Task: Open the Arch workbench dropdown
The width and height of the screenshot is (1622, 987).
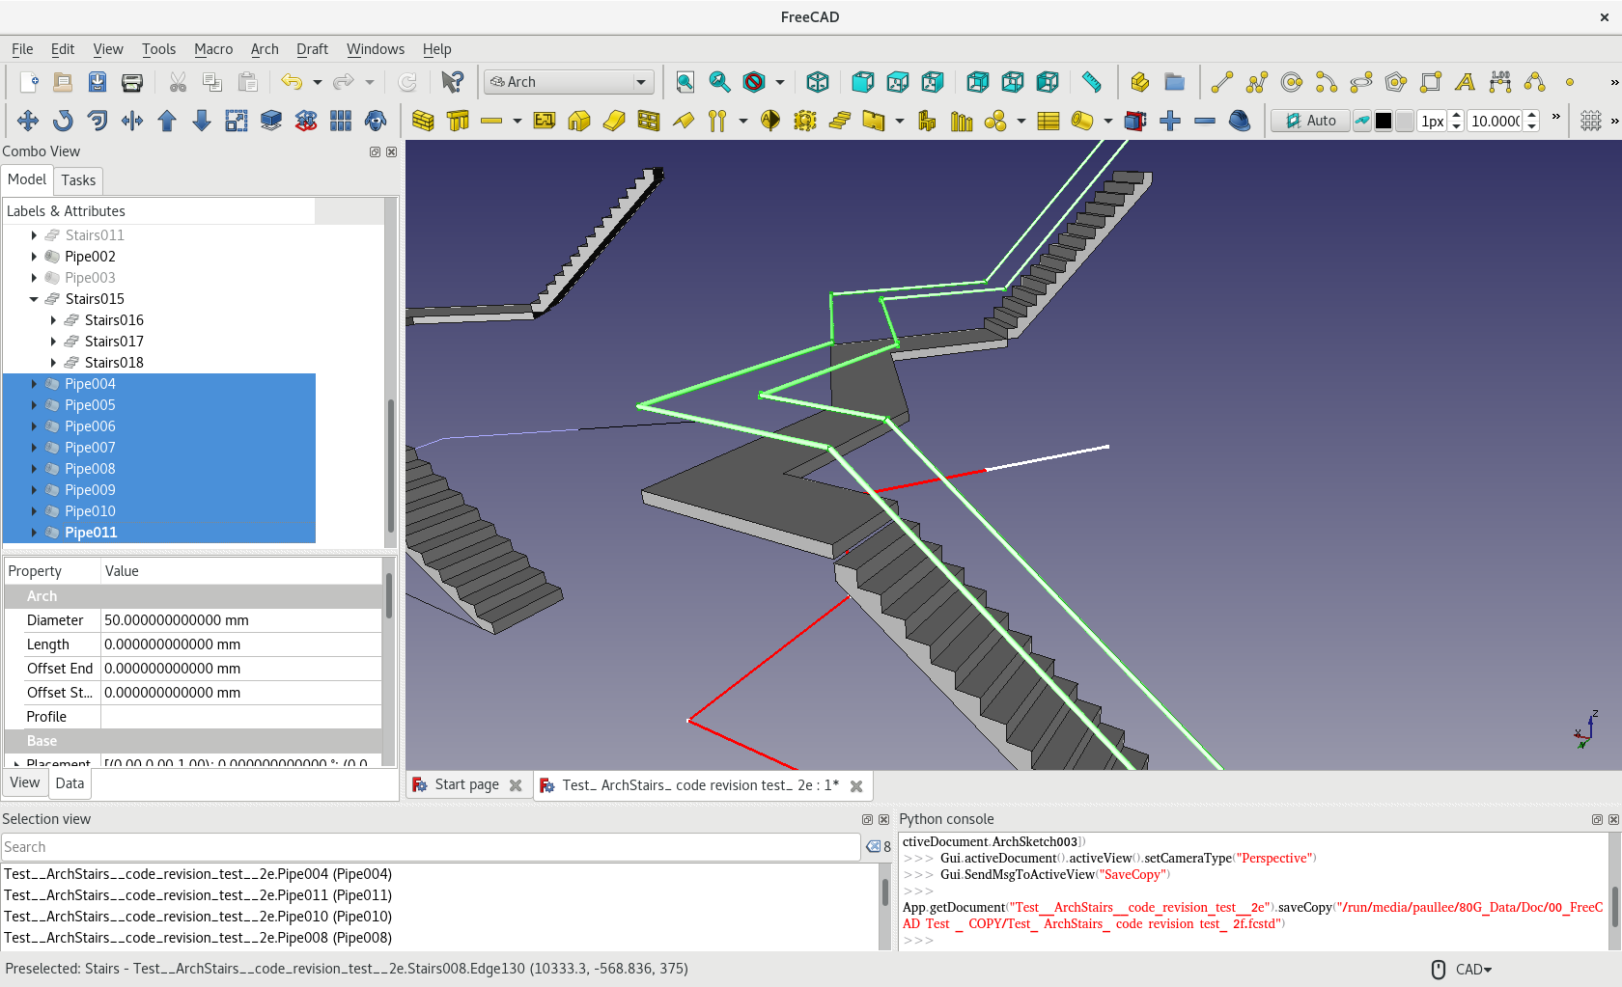Action: 569,82
